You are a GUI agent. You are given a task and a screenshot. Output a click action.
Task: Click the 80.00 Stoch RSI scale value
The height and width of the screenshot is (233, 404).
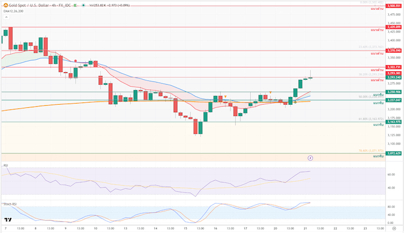pos(391,207)
